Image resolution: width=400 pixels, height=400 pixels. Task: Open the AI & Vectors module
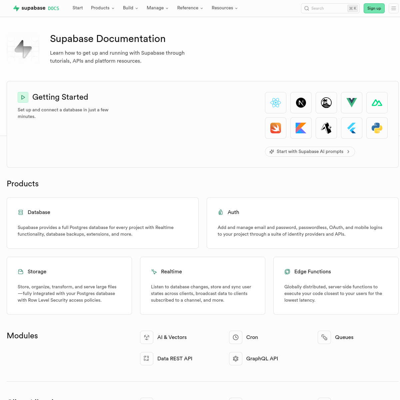tap(172, 337)
